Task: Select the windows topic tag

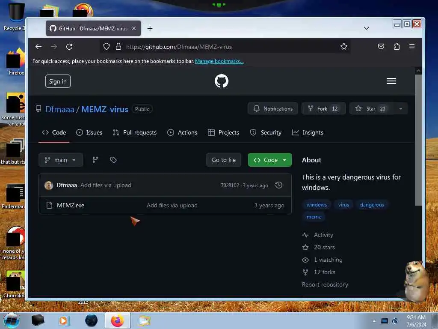Action: (317, 205)
